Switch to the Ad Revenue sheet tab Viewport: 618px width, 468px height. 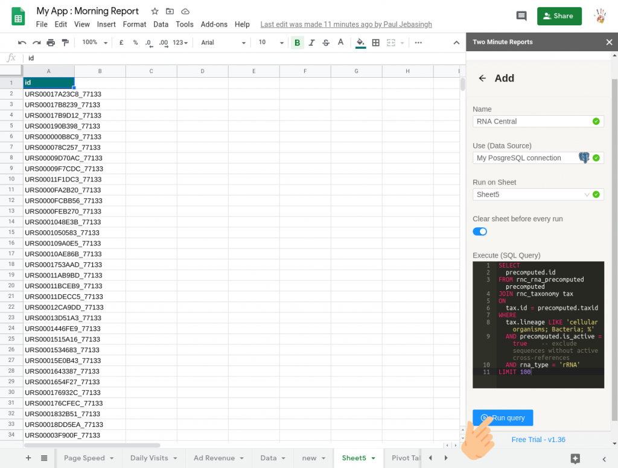pos(214,458)
